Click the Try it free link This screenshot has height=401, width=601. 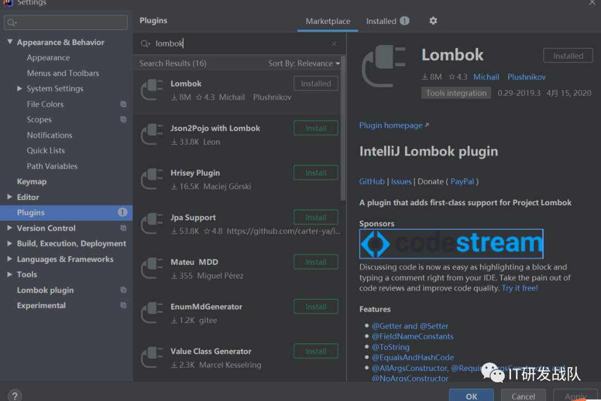[x=520, y=288]
